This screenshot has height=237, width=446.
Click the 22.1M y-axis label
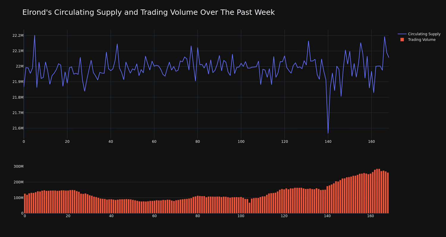point(18,51)
